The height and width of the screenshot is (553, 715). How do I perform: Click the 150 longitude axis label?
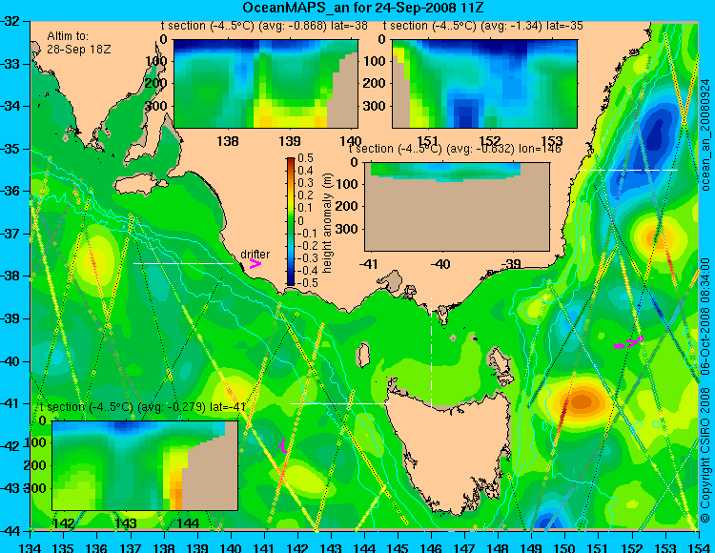point(565,547)
